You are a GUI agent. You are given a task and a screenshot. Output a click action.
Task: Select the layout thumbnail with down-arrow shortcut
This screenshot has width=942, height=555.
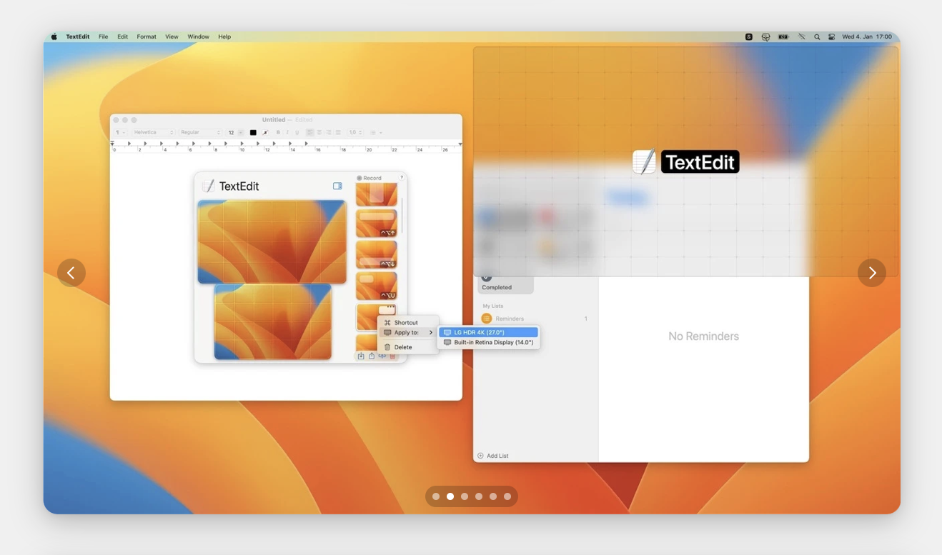tap(377, 254)
